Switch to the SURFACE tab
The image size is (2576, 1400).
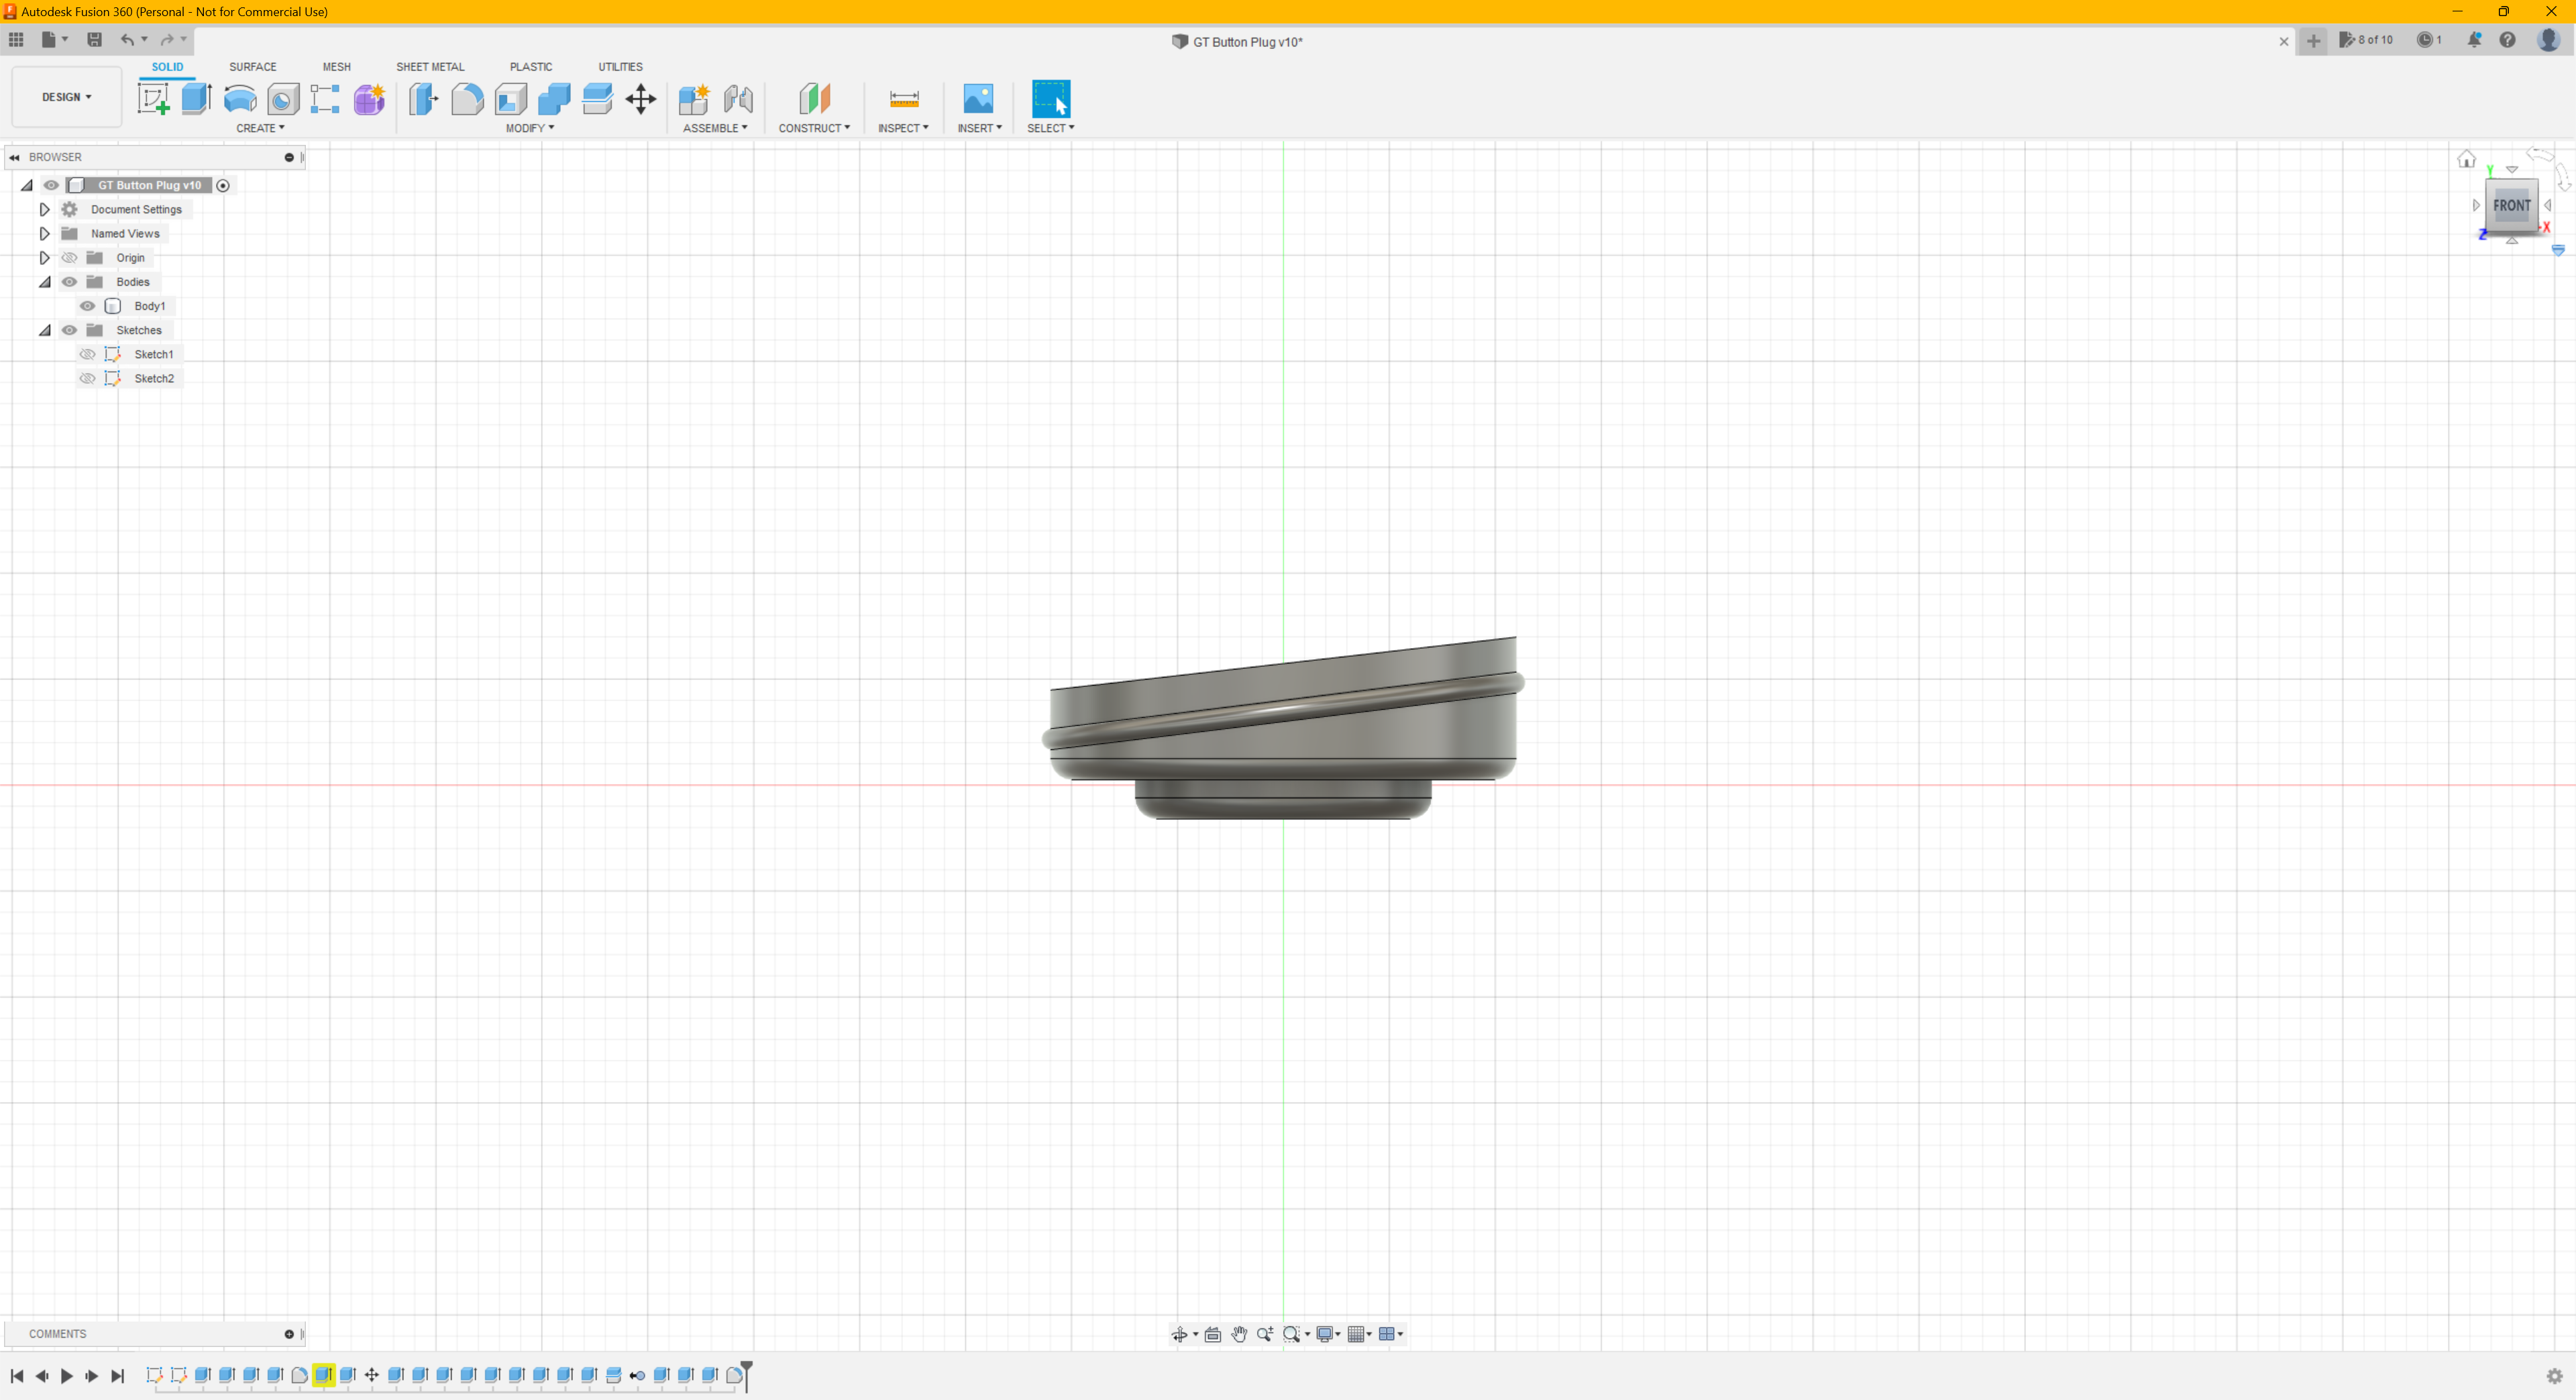252,67
